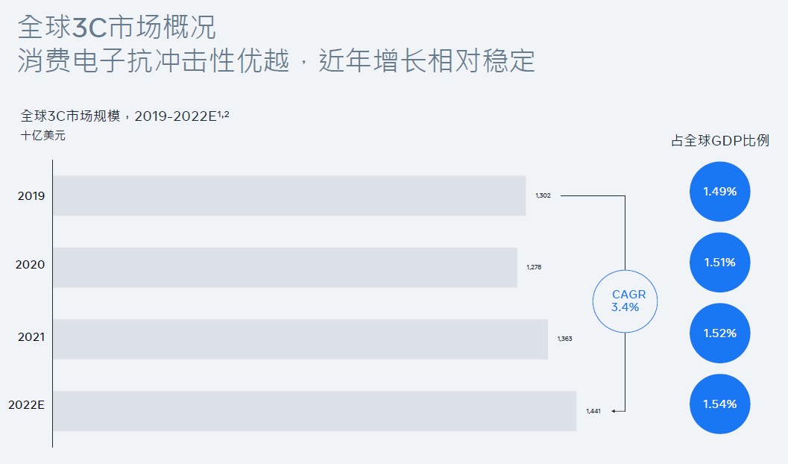
Task: Click the blue 1.51% circle
Action: 719,263
